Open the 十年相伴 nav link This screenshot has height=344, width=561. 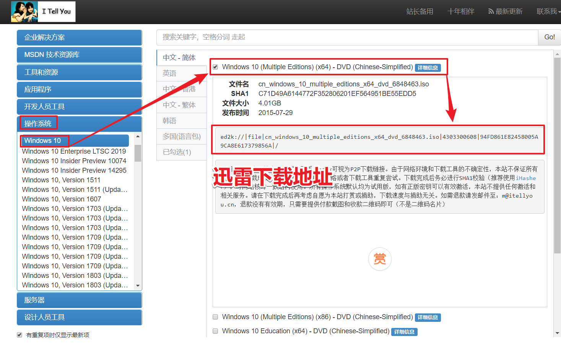click(x=461, y=11)
